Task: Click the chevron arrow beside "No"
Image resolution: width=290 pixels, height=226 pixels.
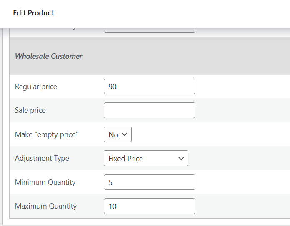Action: 125,135
